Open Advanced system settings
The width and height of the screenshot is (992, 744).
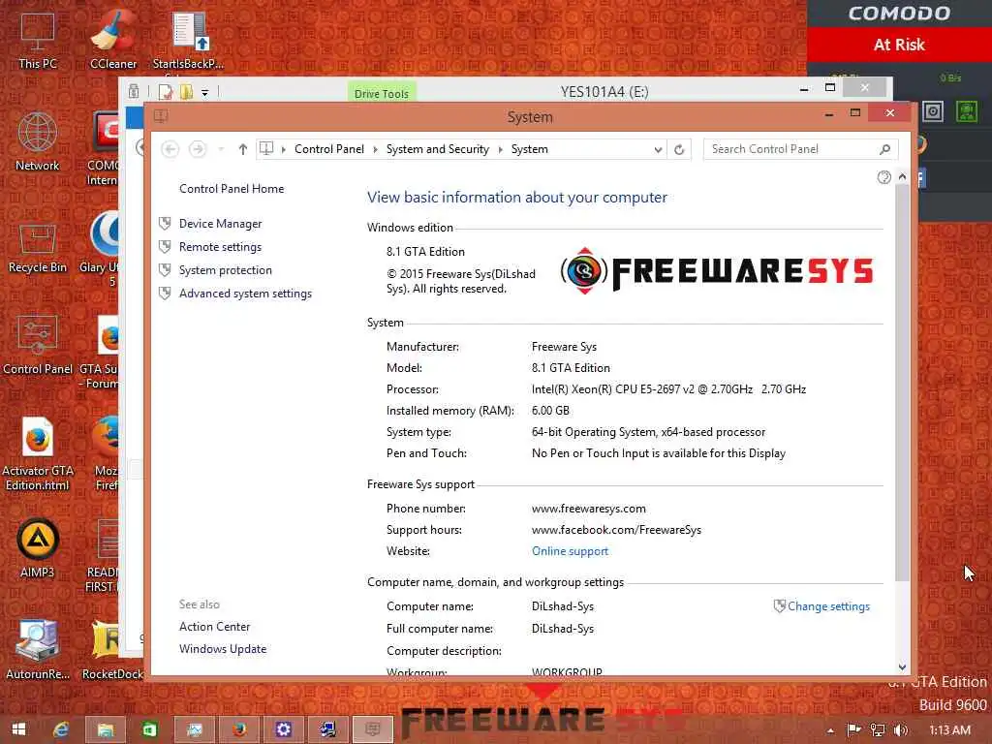click(x=245, y=294)
